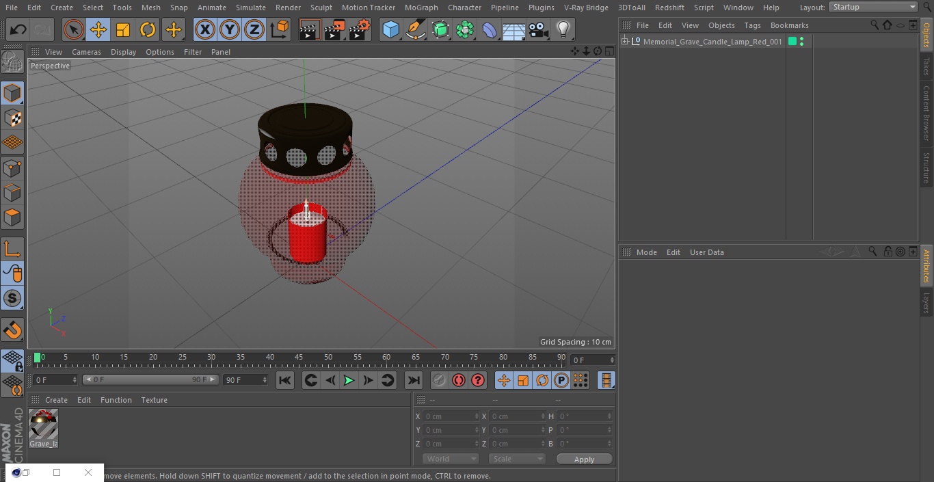Add a Subdivision Surface generator

click(x=440, y=29)
